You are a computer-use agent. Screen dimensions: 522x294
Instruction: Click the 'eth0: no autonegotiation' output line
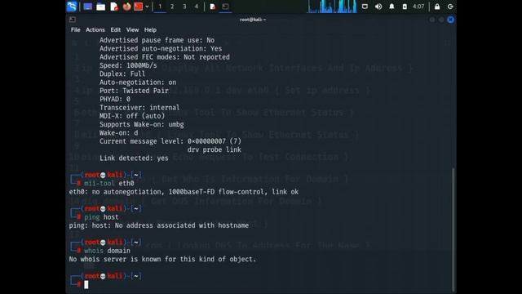pyautogui.click(x=184, y=192)
